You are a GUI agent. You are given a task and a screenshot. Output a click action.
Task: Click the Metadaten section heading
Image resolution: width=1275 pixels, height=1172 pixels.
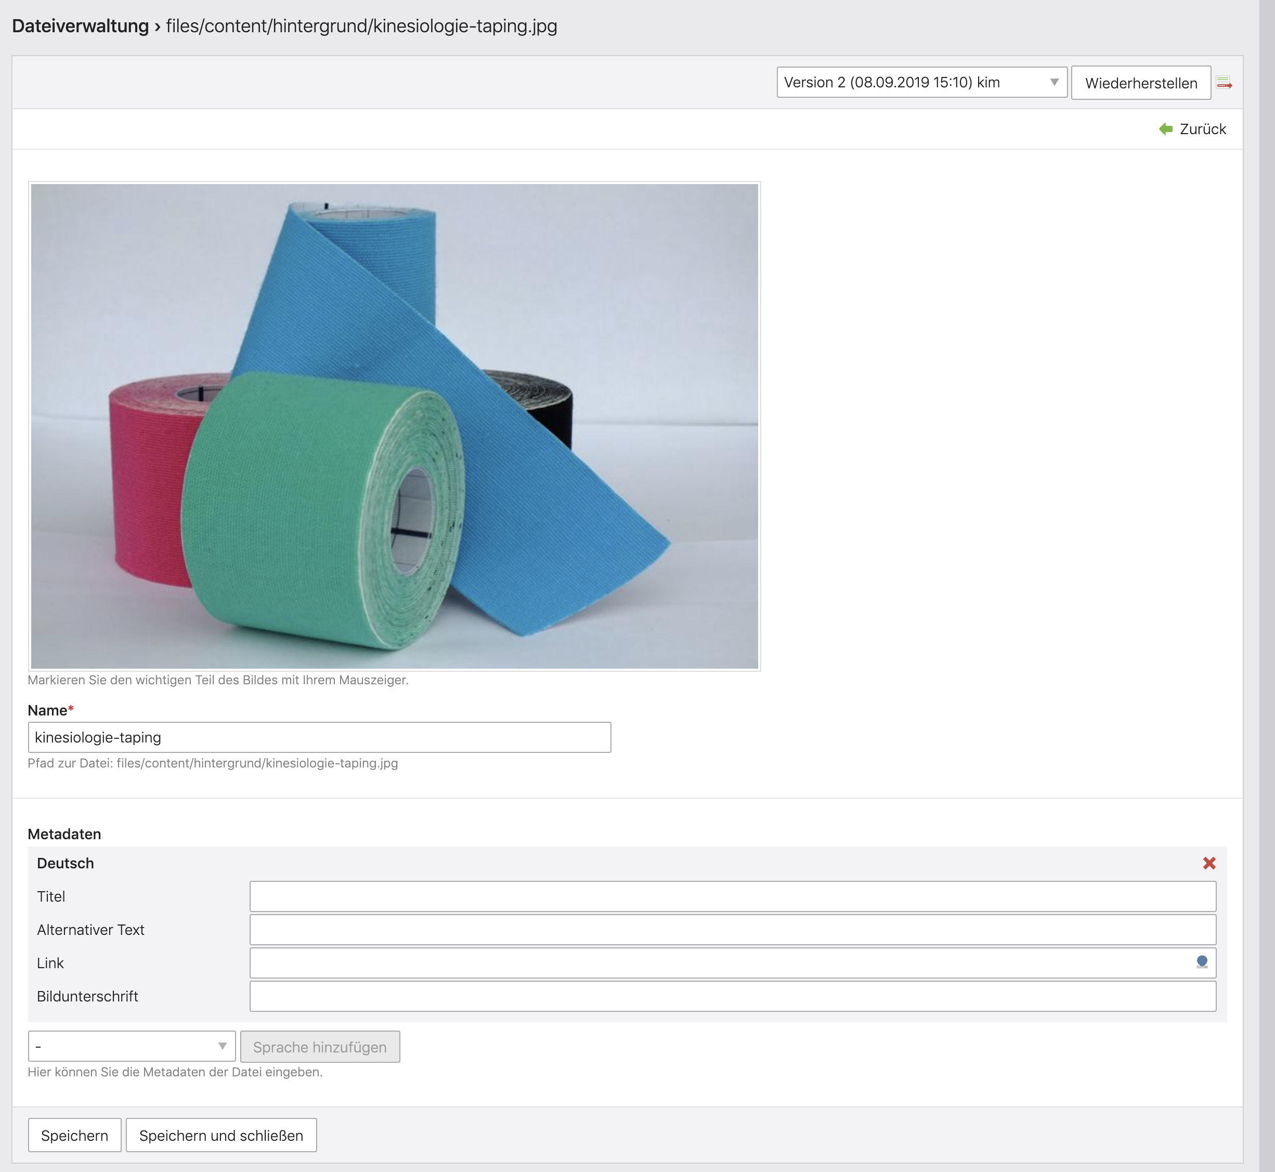(x=64, y=834)
